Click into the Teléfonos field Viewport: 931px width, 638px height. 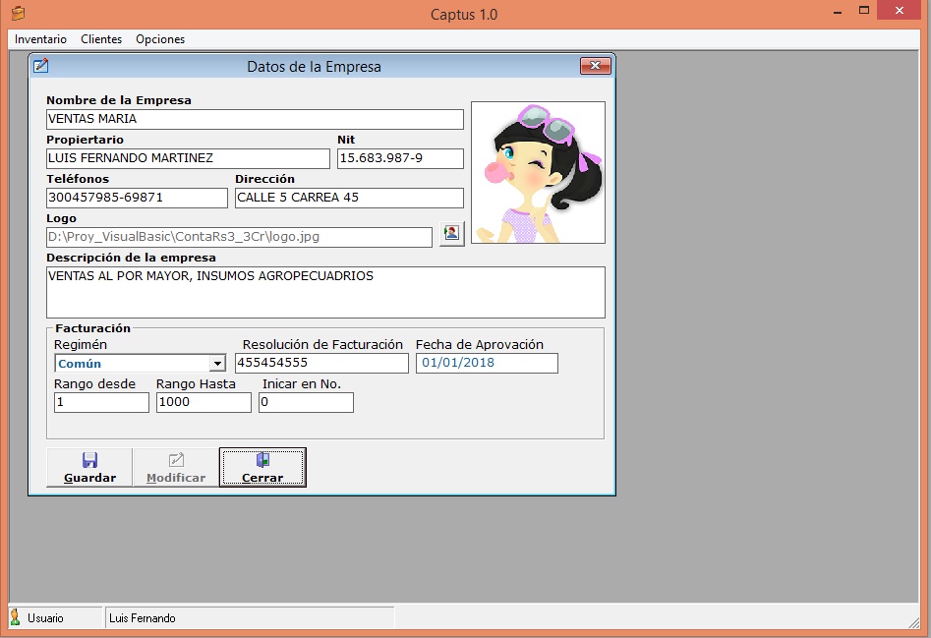137,198
